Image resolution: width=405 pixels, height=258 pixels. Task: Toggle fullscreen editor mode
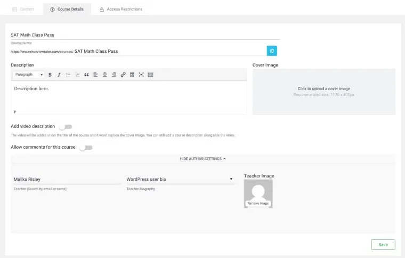141,75
